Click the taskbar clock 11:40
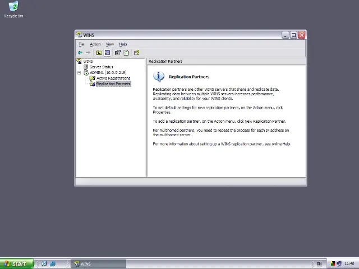 coord(349,264)
